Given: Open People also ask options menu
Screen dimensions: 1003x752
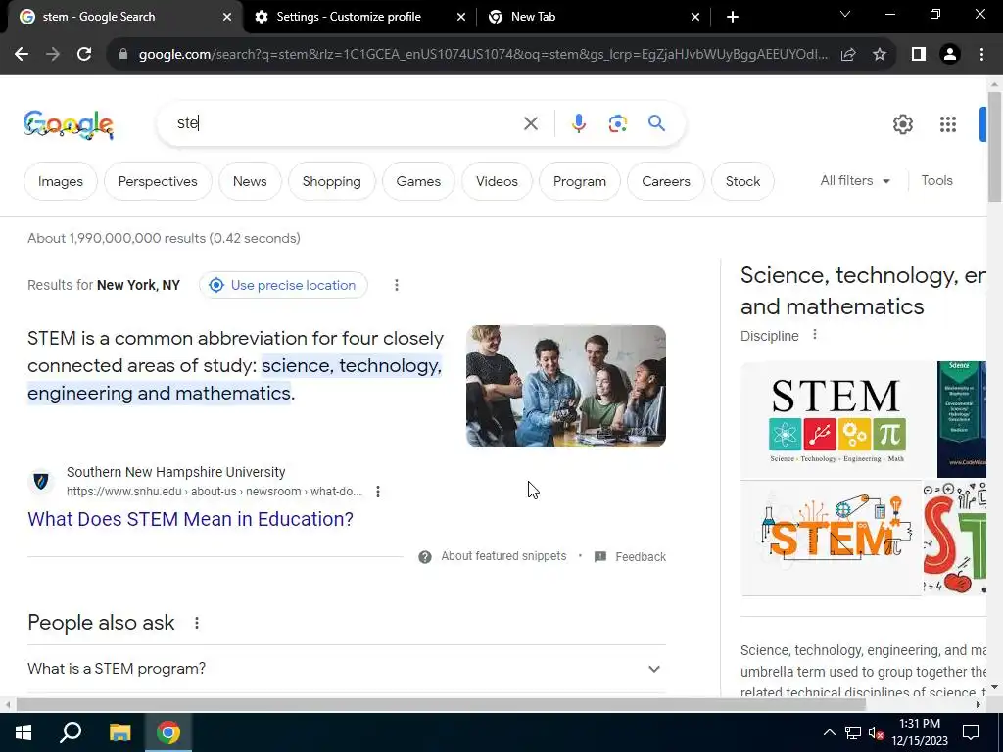Looking at the screenshot, I should pyautogui.click(x=197, y=622).
